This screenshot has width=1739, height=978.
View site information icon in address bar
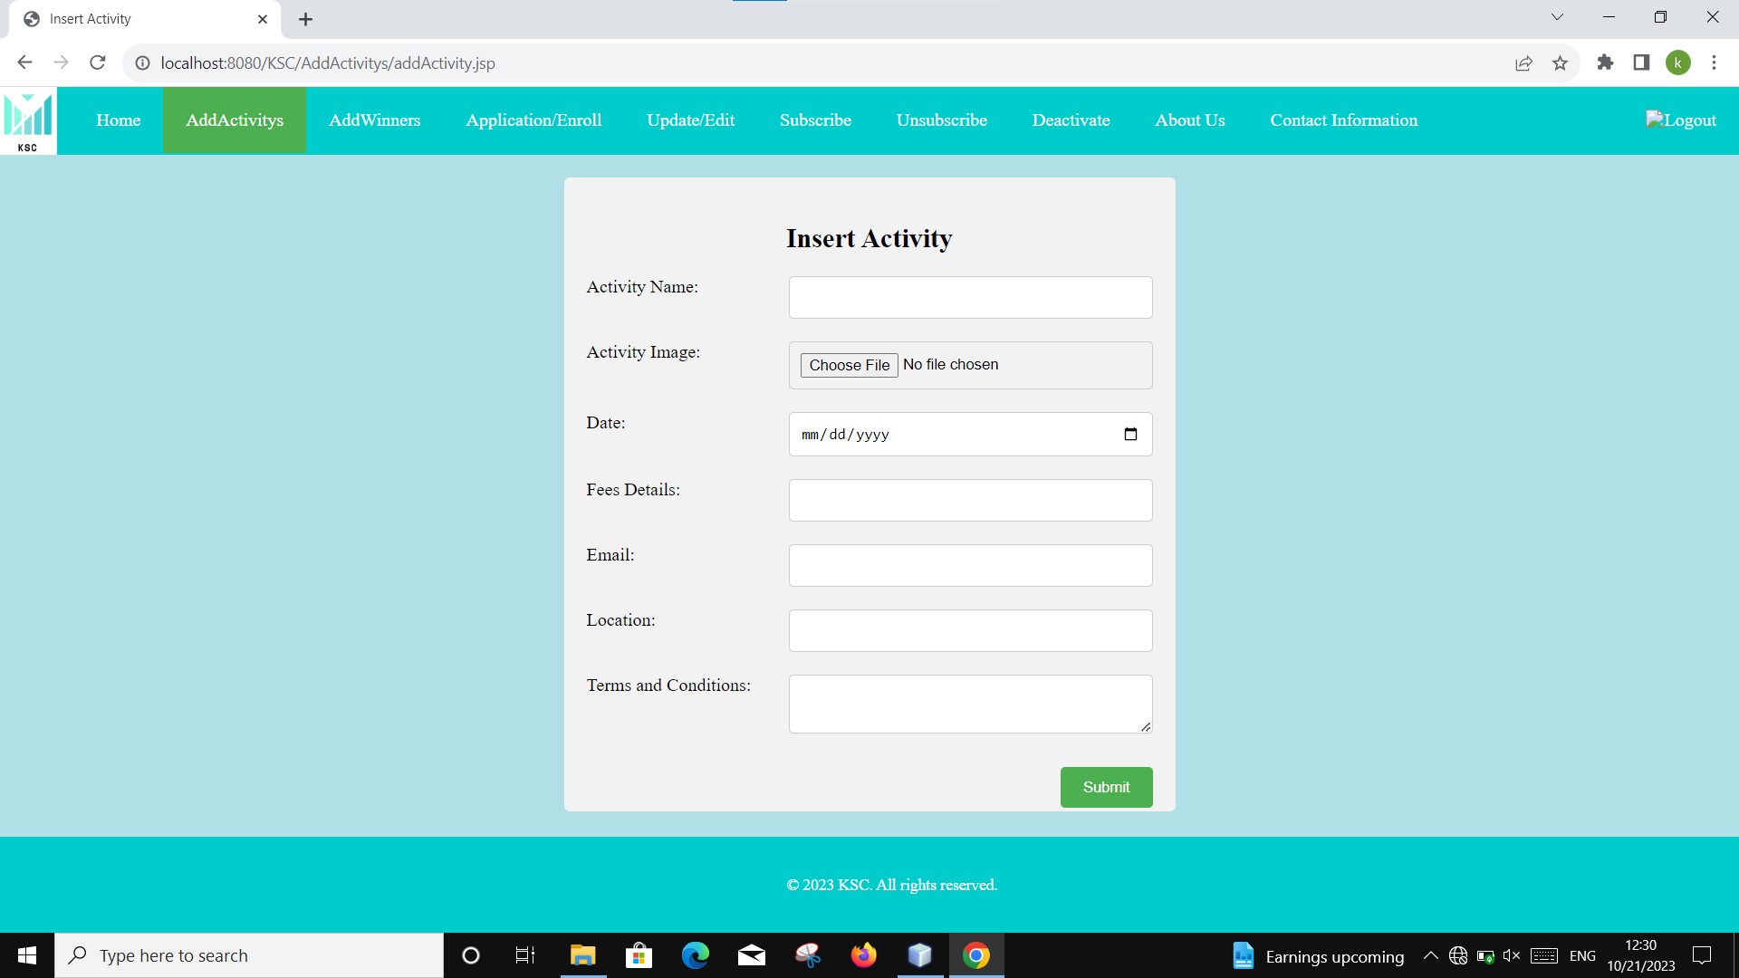tap(142, 63)
